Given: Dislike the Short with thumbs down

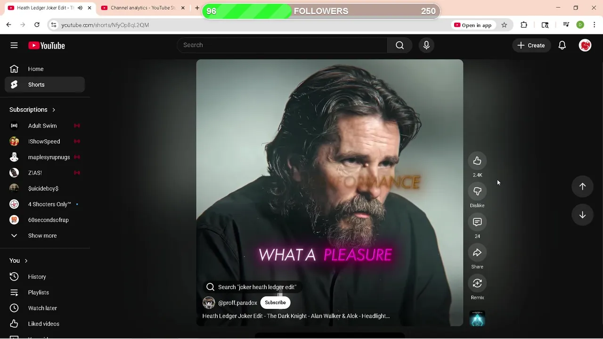Looking at the screenshot, I should pos(477,192).
